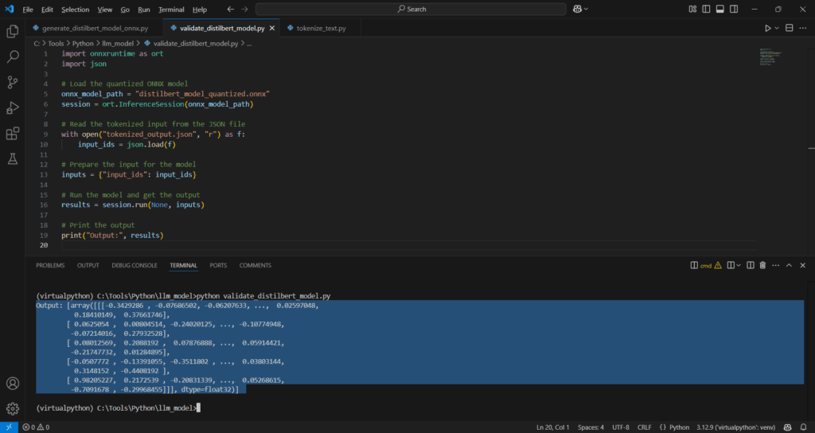
Task: Go back with the left arrow
Action: click(x=231, y=10)
